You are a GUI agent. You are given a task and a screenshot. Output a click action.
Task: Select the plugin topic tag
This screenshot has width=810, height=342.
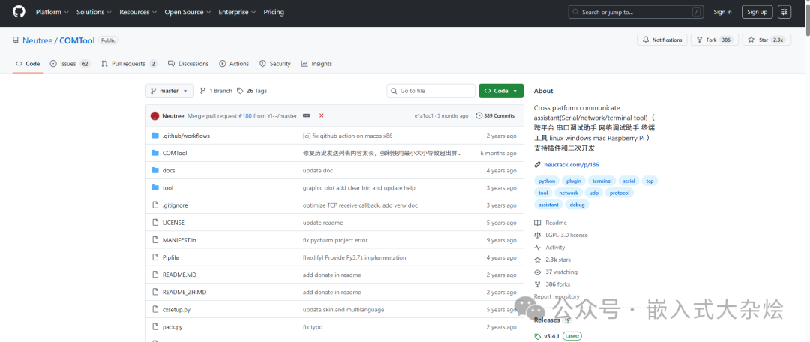(x=574, y=181)
